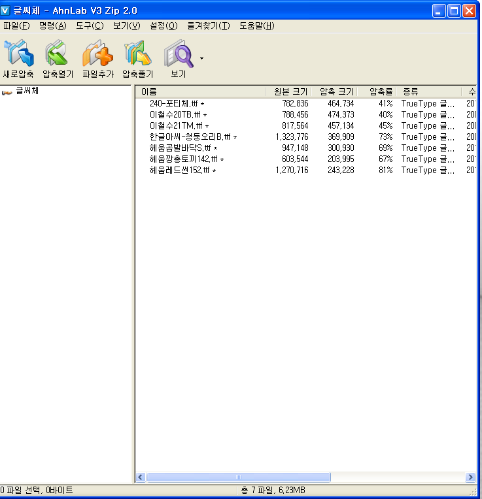This screenshot has width=482, height=499.
Task: Select the 글씨체 folder icon in tree
Action: click(7, 92)
